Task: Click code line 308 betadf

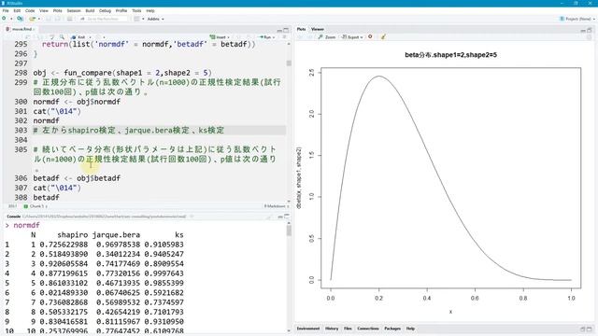Action: 46,197
